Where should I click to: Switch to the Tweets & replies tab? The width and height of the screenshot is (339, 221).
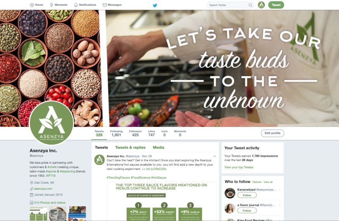coord(130,147)
